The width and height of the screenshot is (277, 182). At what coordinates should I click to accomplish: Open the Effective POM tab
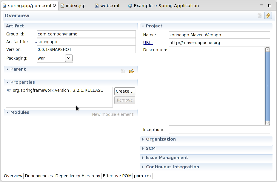[x=117, y=176]
